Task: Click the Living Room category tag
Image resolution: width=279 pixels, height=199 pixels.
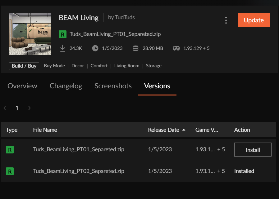Action: click(x=126, y=66)
